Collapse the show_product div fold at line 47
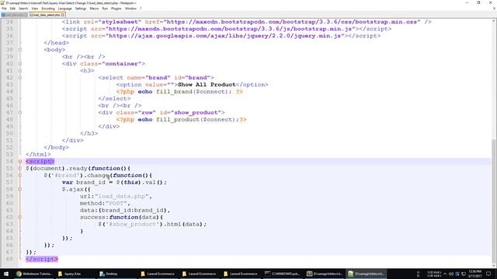The image size is (497, 279). click(20, 112)
